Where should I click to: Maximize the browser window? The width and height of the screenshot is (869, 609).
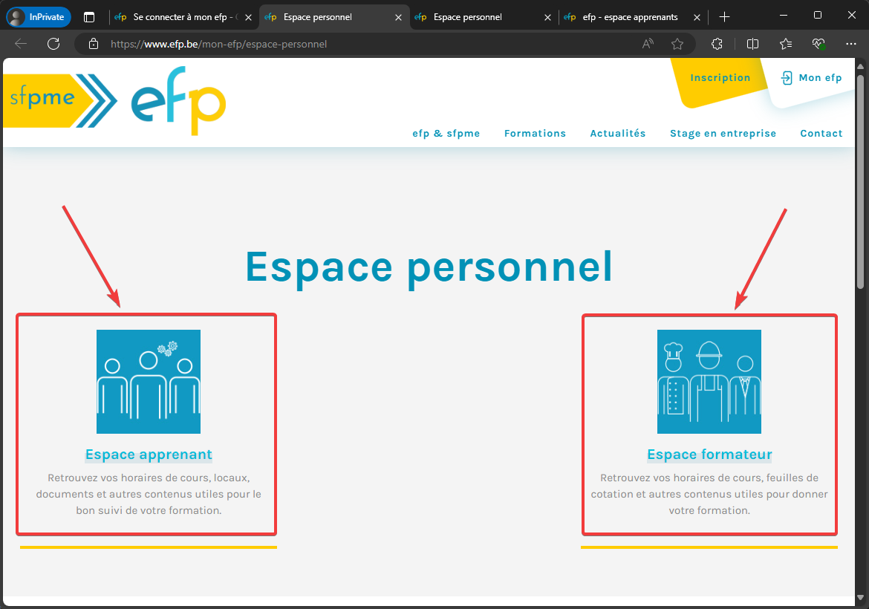click(x=818, y=16)
